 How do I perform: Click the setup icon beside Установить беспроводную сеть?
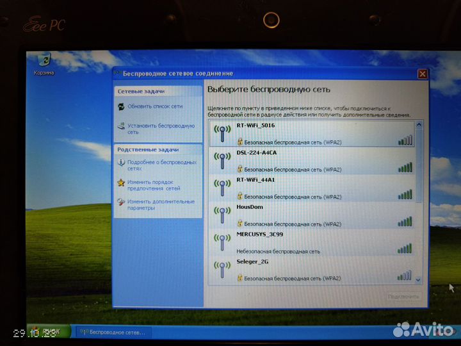(121, 126)
